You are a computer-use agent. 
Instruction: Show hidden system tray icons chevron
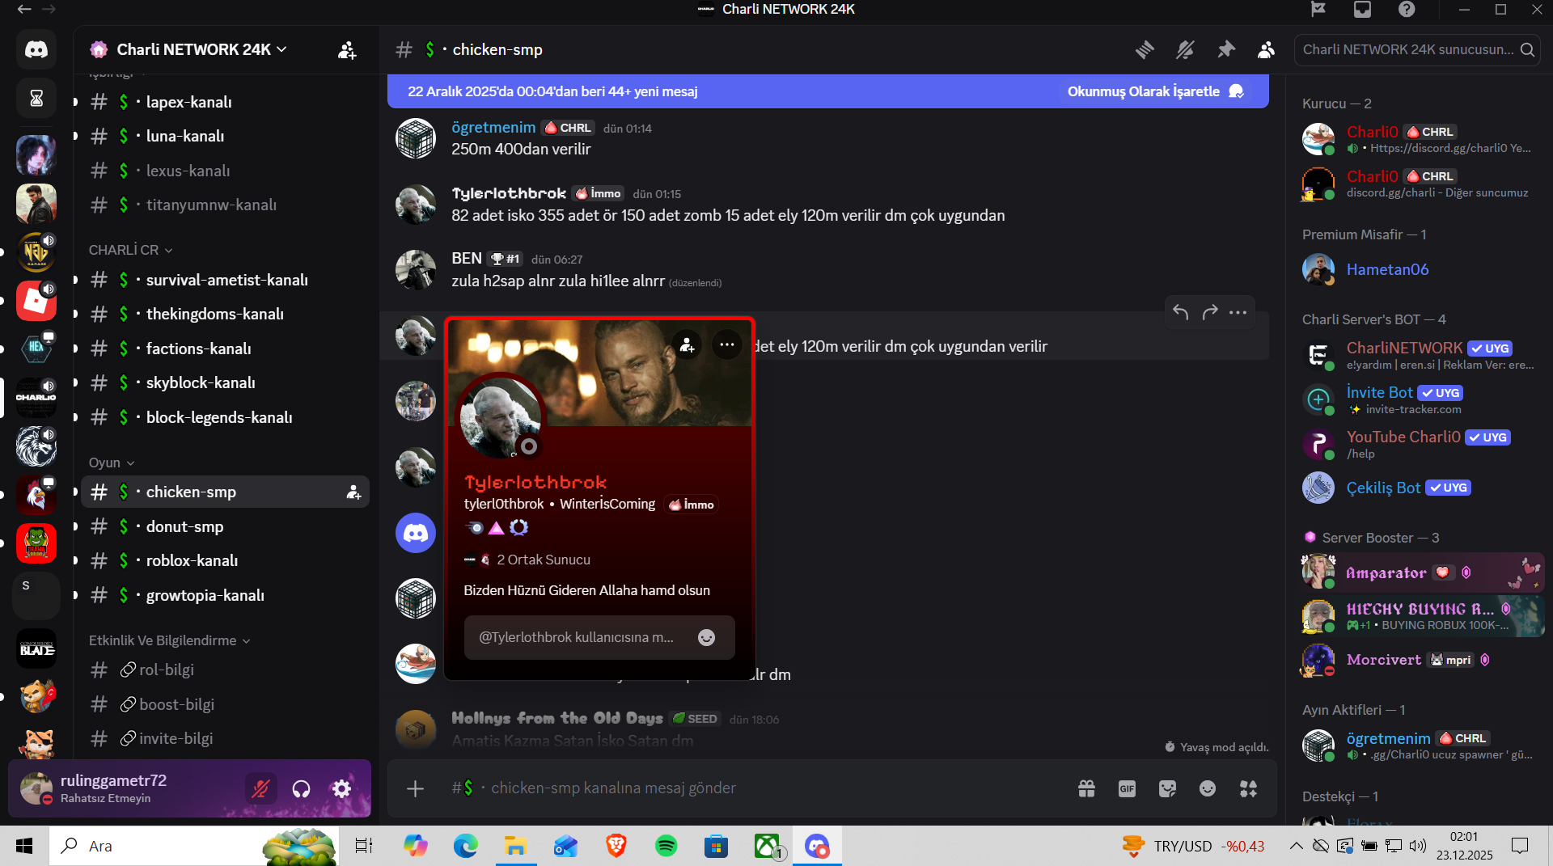1296,846
